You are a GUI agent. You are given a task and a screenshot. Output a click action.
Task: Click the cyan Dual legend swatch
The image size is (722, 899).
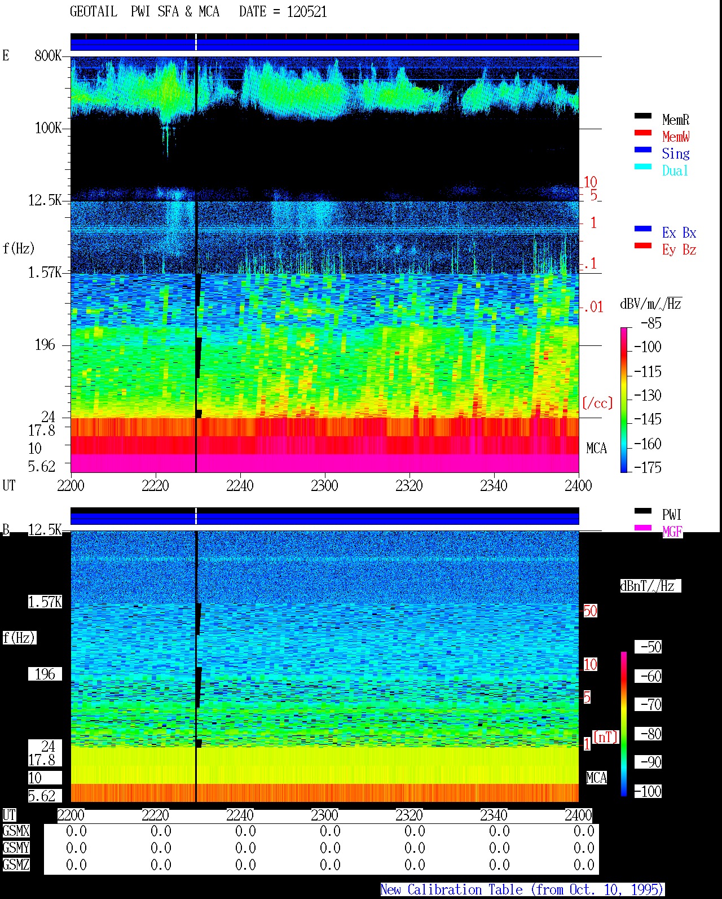[643, 166]
